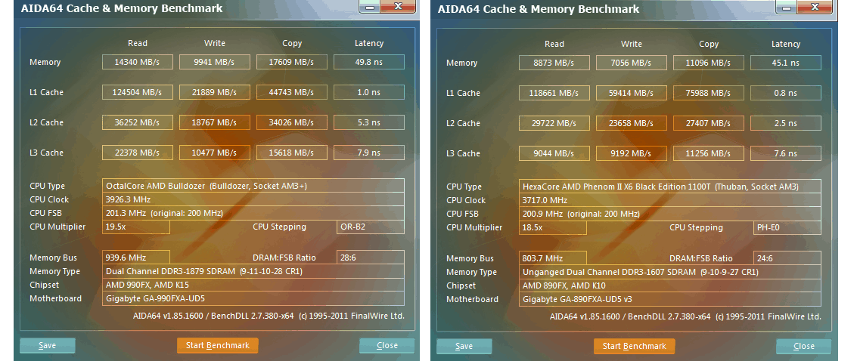Click the L1 Cache Write value 59414 MB/s
Screen dimensions: 857x361
631,93
